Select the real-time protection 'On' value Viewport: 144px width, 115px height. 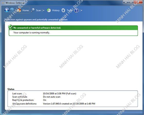pos(44,100)
